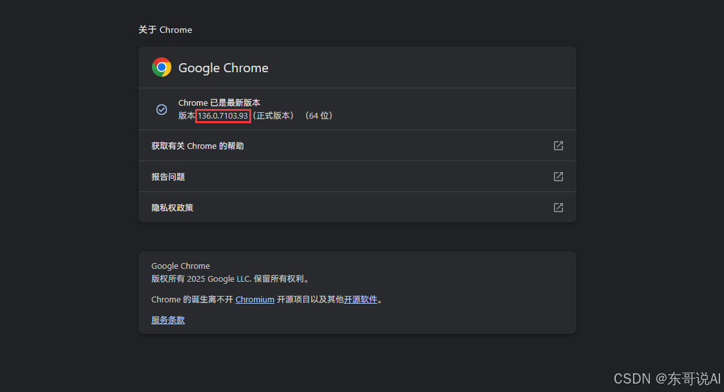Click the '(64 位)' text

319,115
